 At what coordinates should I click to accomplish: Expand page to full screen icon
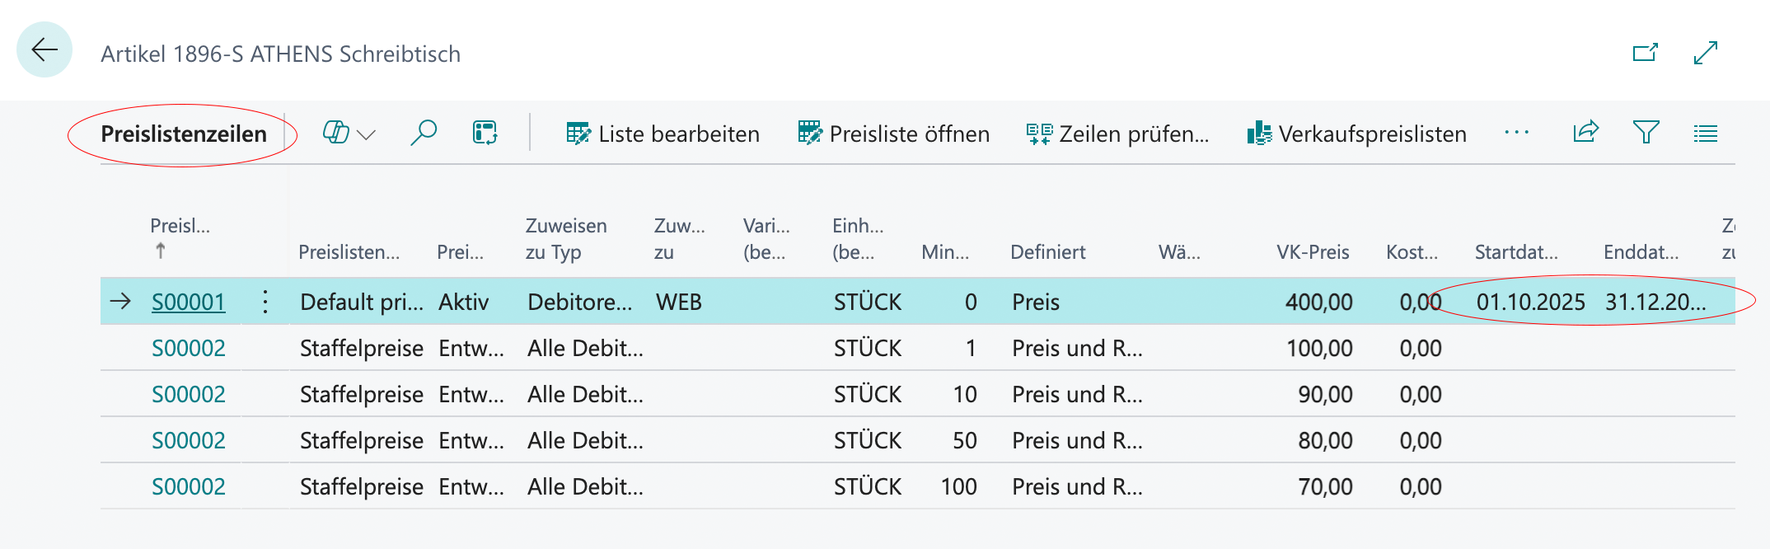1706,53
